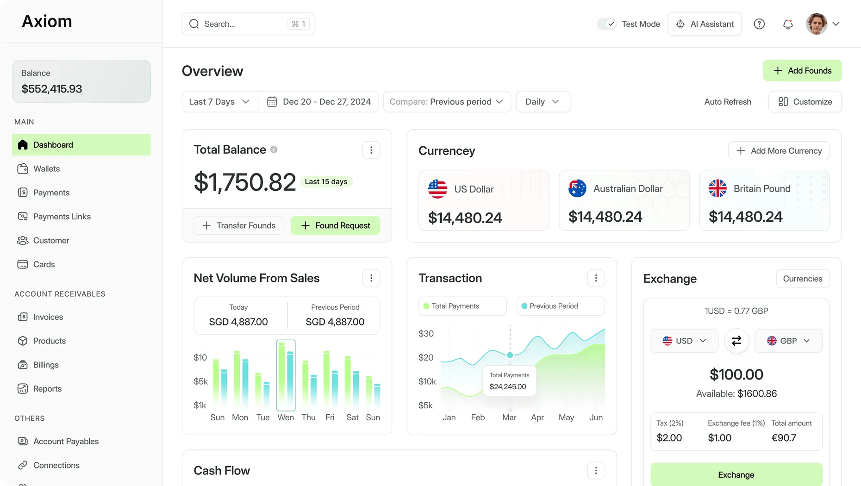Click the Add Founds button
This screenshot has width=861, height=486.
[802, 70]
